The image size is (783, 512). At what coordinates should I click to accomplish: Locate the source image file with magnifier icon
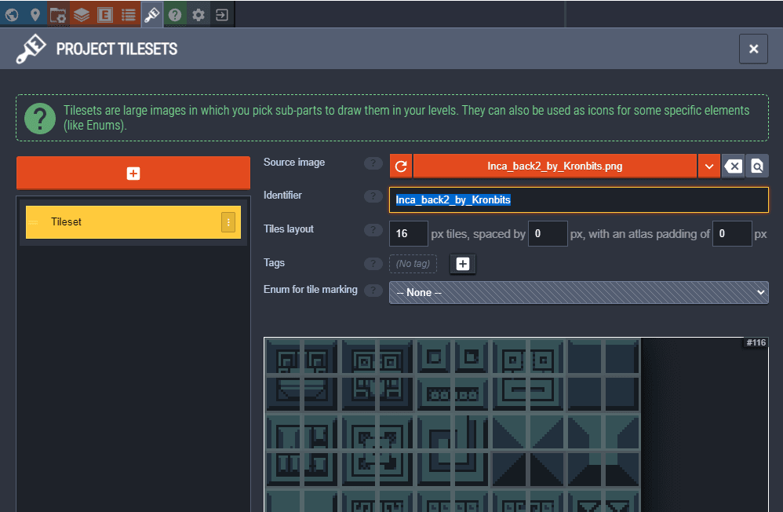(x=757, y=166)
